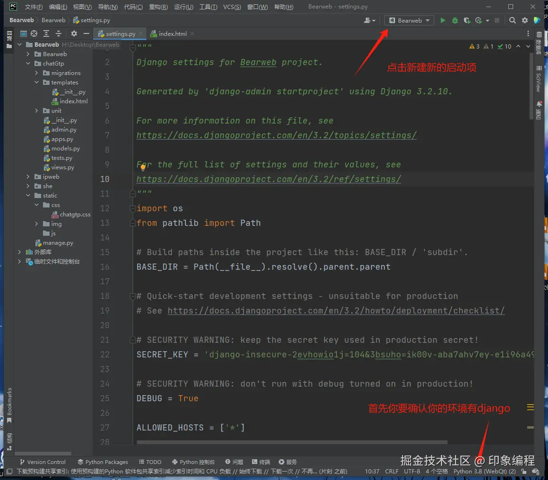Expand the ipweb folder
548x480 pixels.
(x=28, y=177)
